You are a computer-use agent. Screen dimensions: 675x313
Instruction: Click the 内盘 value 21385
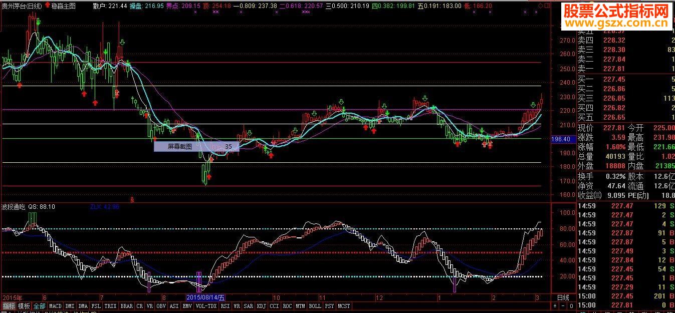(665, 166)
